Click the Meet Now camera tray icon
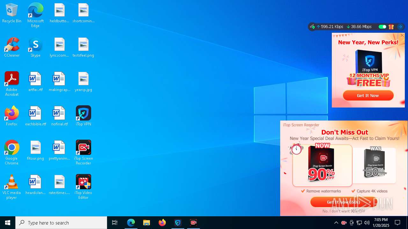The height and width of the screenshot is (229, 408). tap(352, 223)
